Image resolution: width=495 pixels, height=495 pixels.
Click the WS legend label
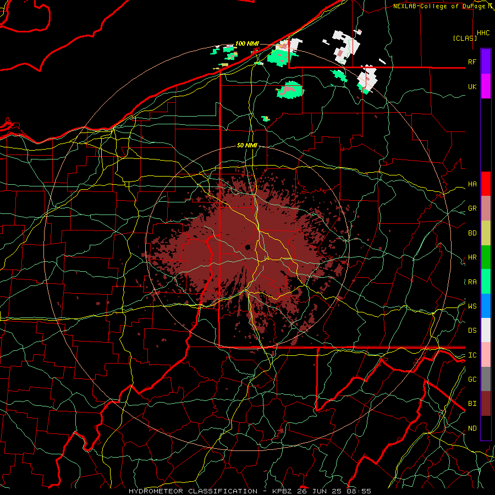(472, 306)
